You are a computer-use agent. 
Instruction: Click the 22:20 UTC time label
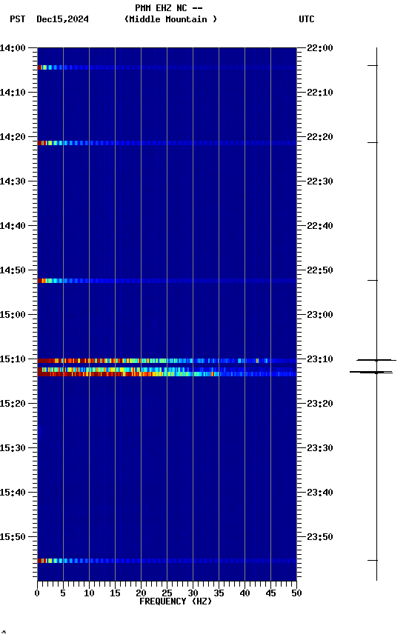[x=320, y=137]
